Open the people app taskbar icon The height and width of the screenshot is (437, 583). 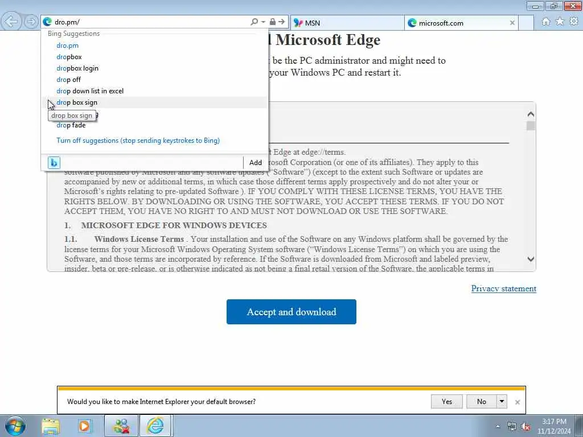121,426
